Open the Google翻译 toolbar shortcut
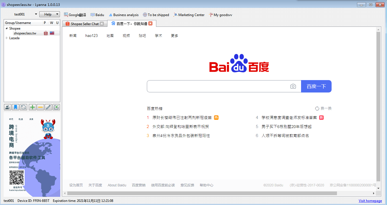This screenshot has height=205, width=387. [75, 15]
